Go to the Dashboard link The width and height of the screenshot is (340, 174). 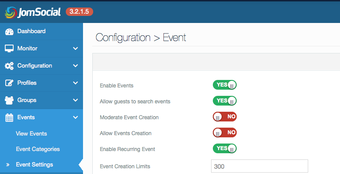[31, 31]
